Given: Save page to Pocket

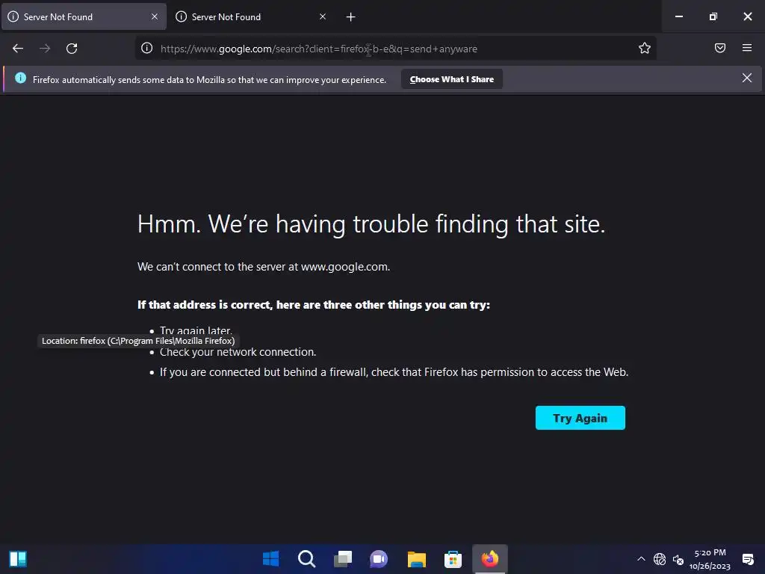Looking at the screenshot, I should [719, 48].
